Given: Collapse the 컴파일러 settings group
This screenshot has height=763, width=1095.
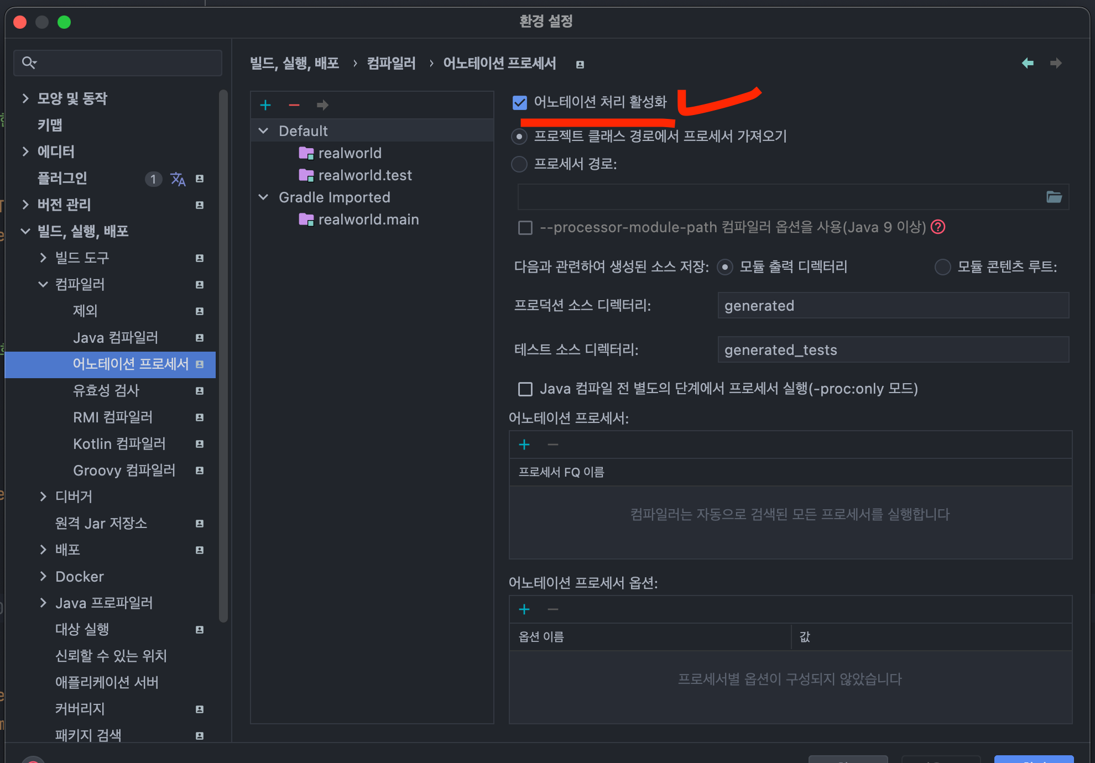Looking at the screenshot, I should (x=43, y=284).
